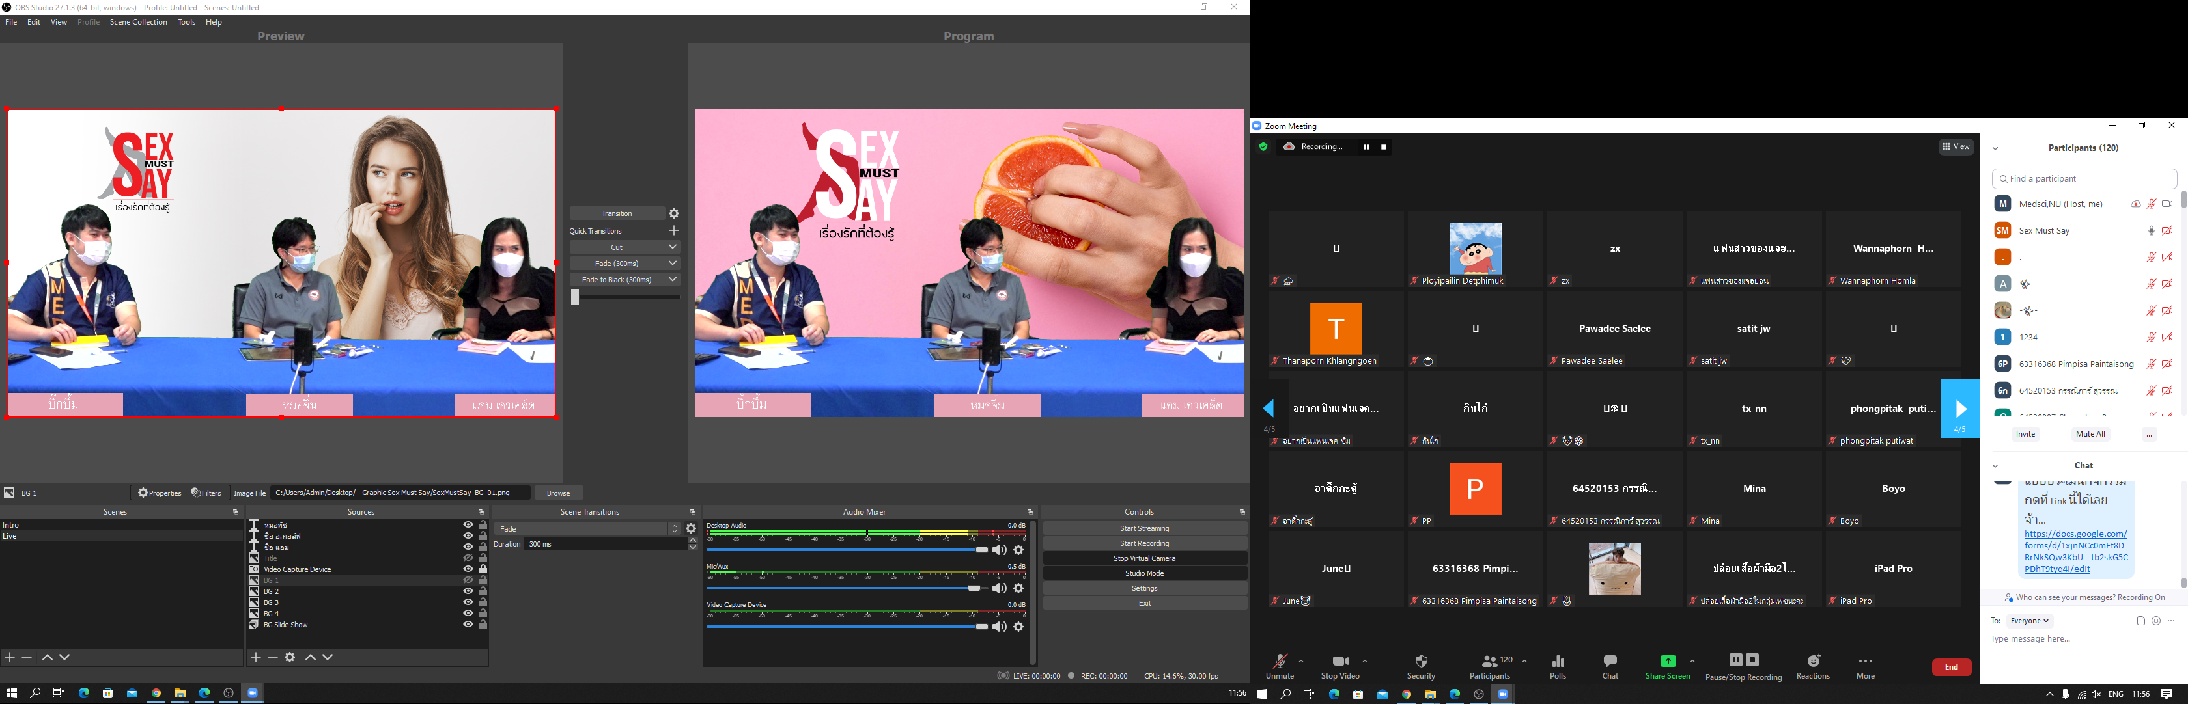Select the Intro scene
This screenshot has height=704, width=2188.
pyautogui.click(x=122, y=525)
